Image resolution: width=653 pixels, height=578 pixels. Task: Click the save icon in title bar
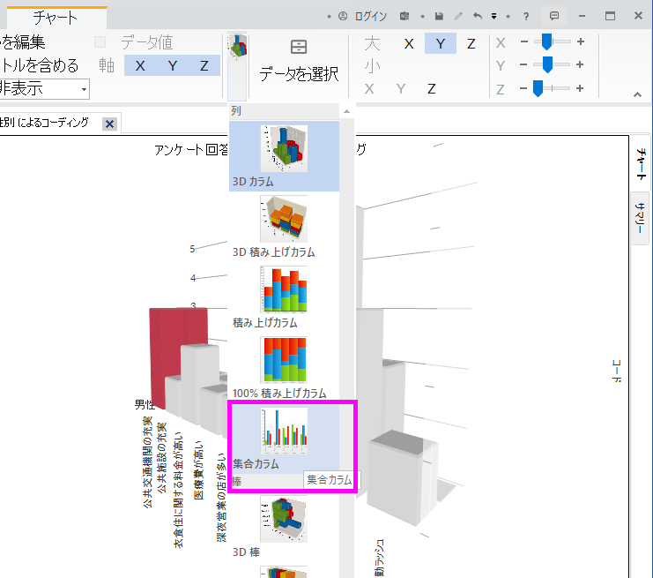(x=439, y=17)
